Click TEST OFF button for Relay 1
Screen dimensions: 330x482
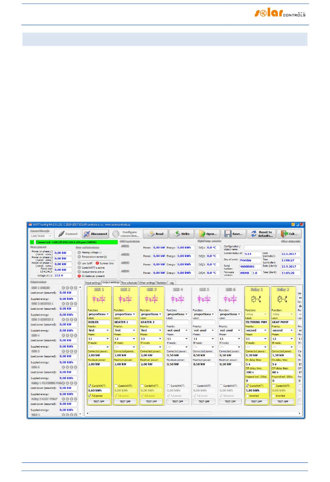[256, 402]
